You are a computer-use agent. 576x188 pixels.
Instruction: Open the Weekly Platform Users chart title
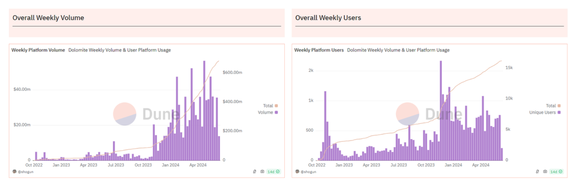click(x=319, y=50)
